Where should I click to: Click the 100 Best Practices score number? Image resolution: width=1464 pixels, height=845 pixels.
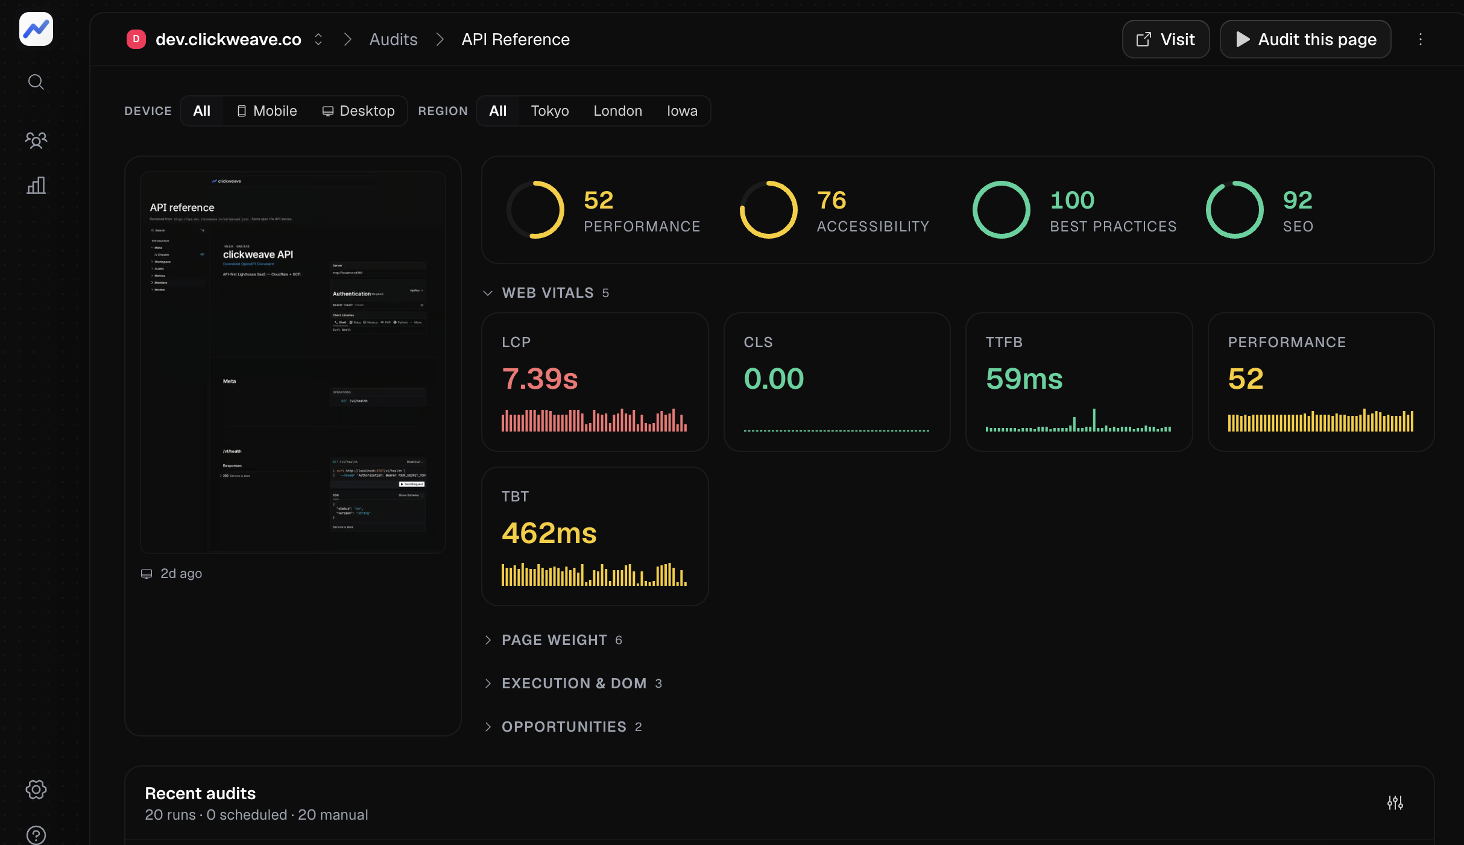[1072, 200]
